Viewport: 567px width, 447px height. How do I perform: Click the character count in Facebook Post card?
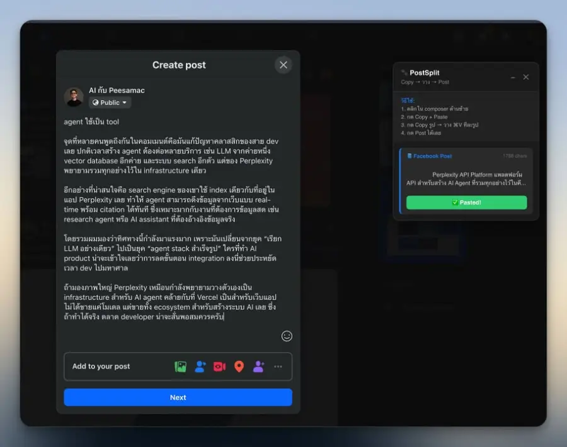tap(515, 156)
